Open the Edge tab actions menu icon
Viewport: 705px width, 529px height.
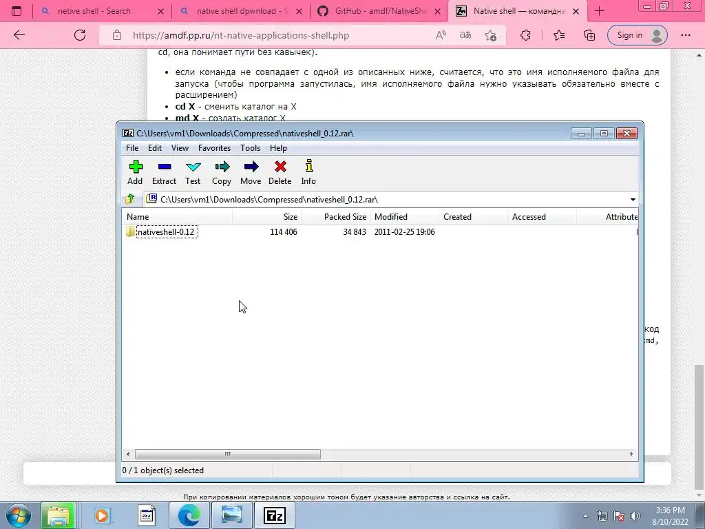(x=17, y=11)
